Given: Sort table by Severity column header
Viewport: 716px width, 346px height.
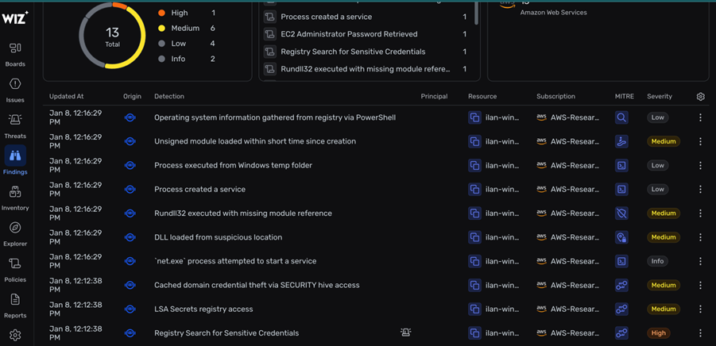Looking at the screenshot, I should pos(659,97).
